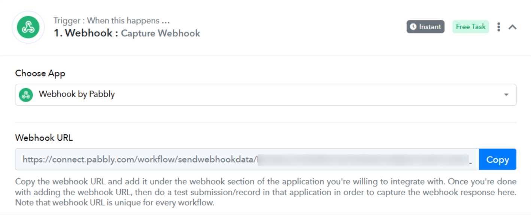The width and height of the screenshot is (531, 215).
Task: Copy the webhook URL
Action: (498, 160)
